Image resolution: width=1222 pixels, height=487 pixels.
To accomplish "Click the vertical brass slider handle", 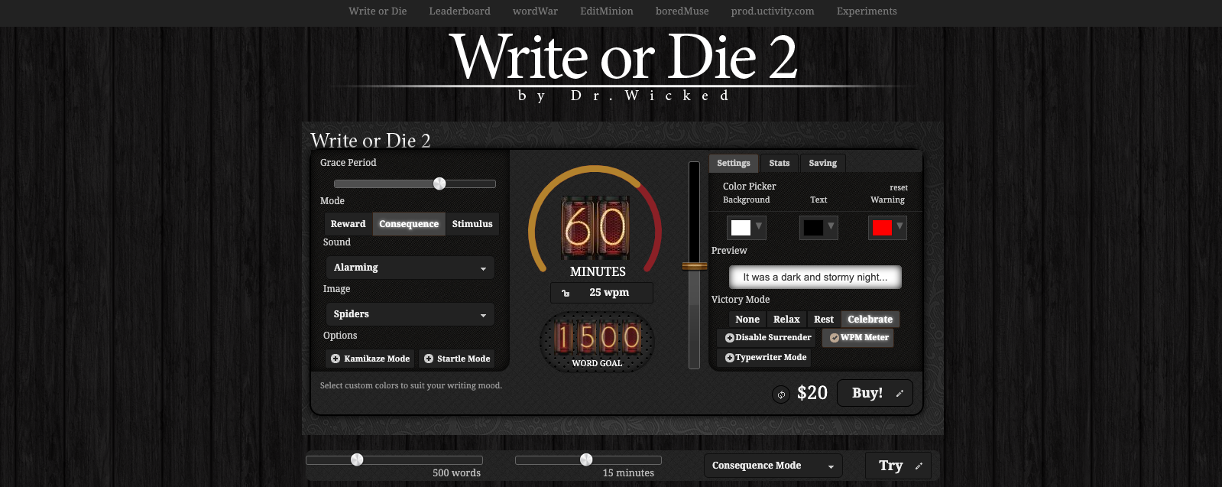I will point(695,266).
